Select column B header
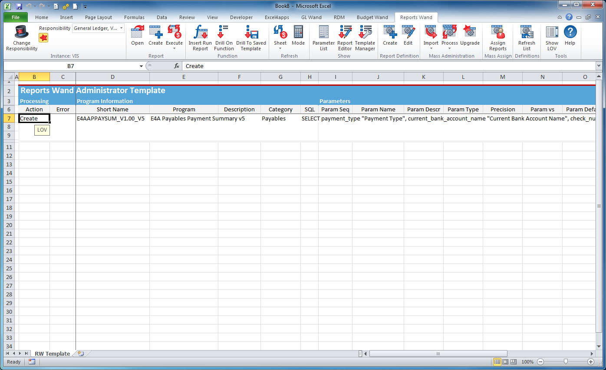 tap(34, 77)
